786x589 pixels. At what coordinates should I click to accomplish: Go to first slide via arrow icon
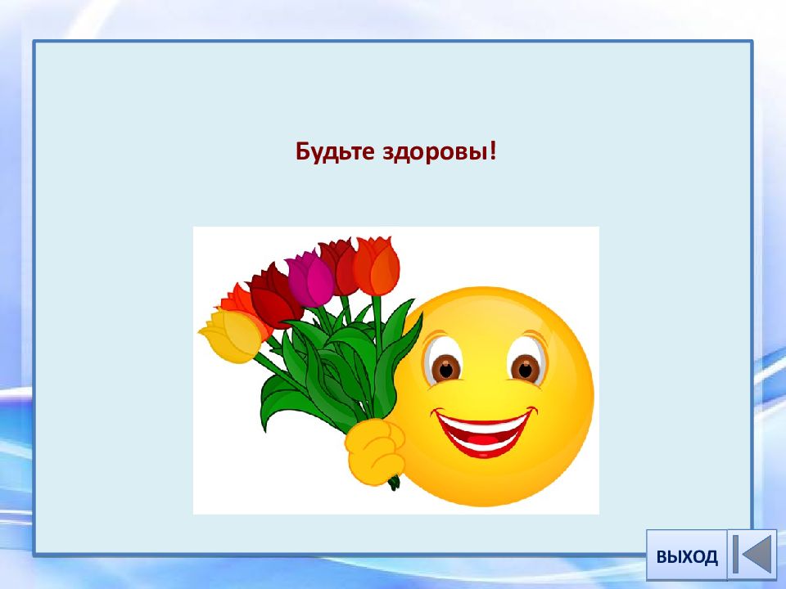point(752,555)
